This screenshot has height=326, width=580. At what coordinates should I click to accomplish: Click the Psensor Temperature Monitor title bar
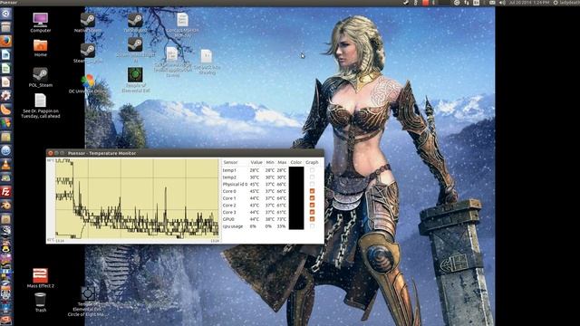185,153
